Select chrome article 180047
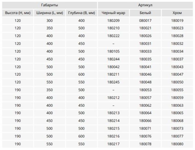The image size is (195, 150). [x=177, y=74]
